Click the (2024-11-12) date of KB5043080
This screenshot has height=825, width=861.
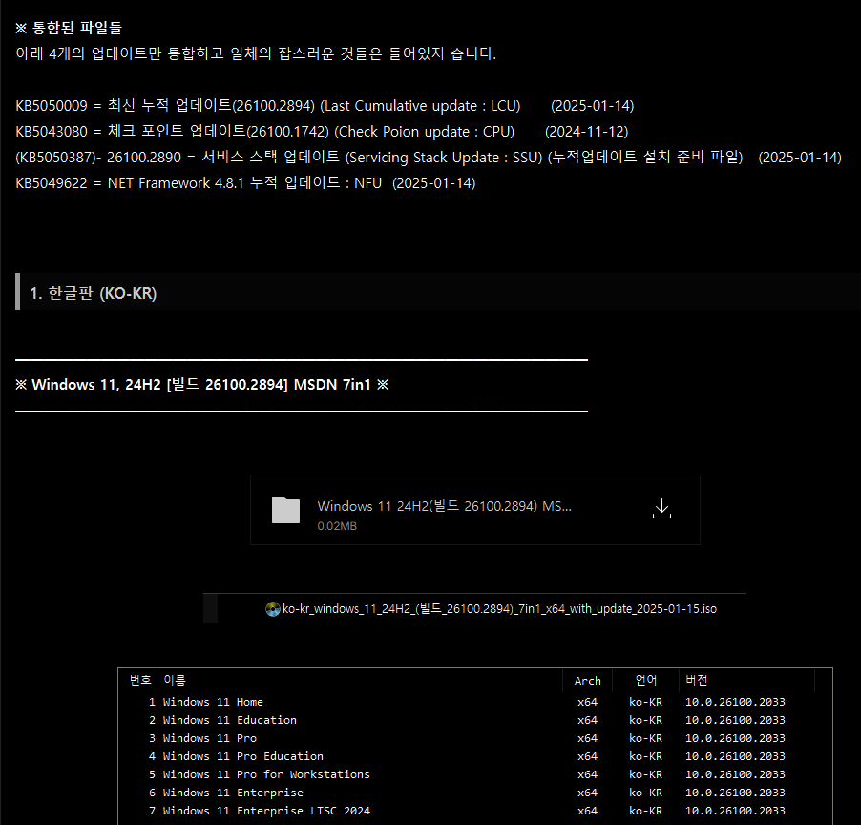tap(587, 131)
